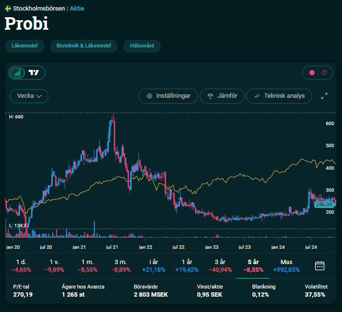This screenshot has width=342, height=312.
Task: Click the Swedish flag icon
Action: (8, 9)
